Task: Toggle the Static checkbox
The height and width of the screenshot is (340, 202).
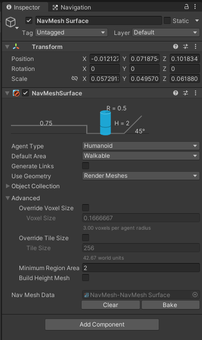Action: coord(167,20)
